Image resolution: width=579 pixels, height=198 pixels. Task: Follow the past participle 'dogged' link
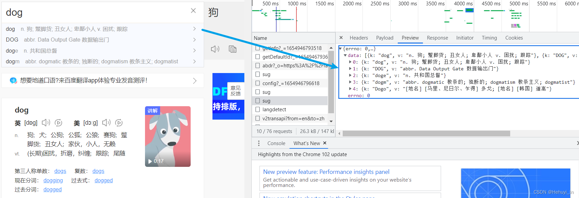[x=52, y=190]
